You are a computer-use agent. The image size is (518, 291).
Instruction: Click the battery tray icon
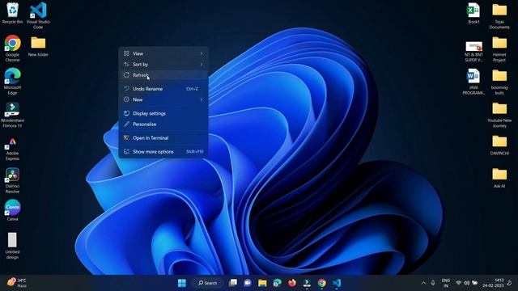[475, 283]
